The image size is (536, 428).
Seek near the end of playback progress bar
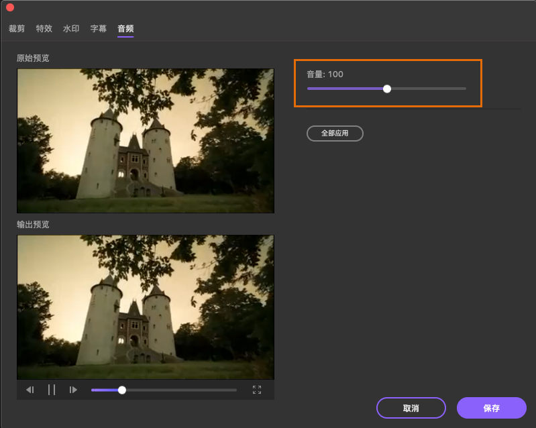228,390
